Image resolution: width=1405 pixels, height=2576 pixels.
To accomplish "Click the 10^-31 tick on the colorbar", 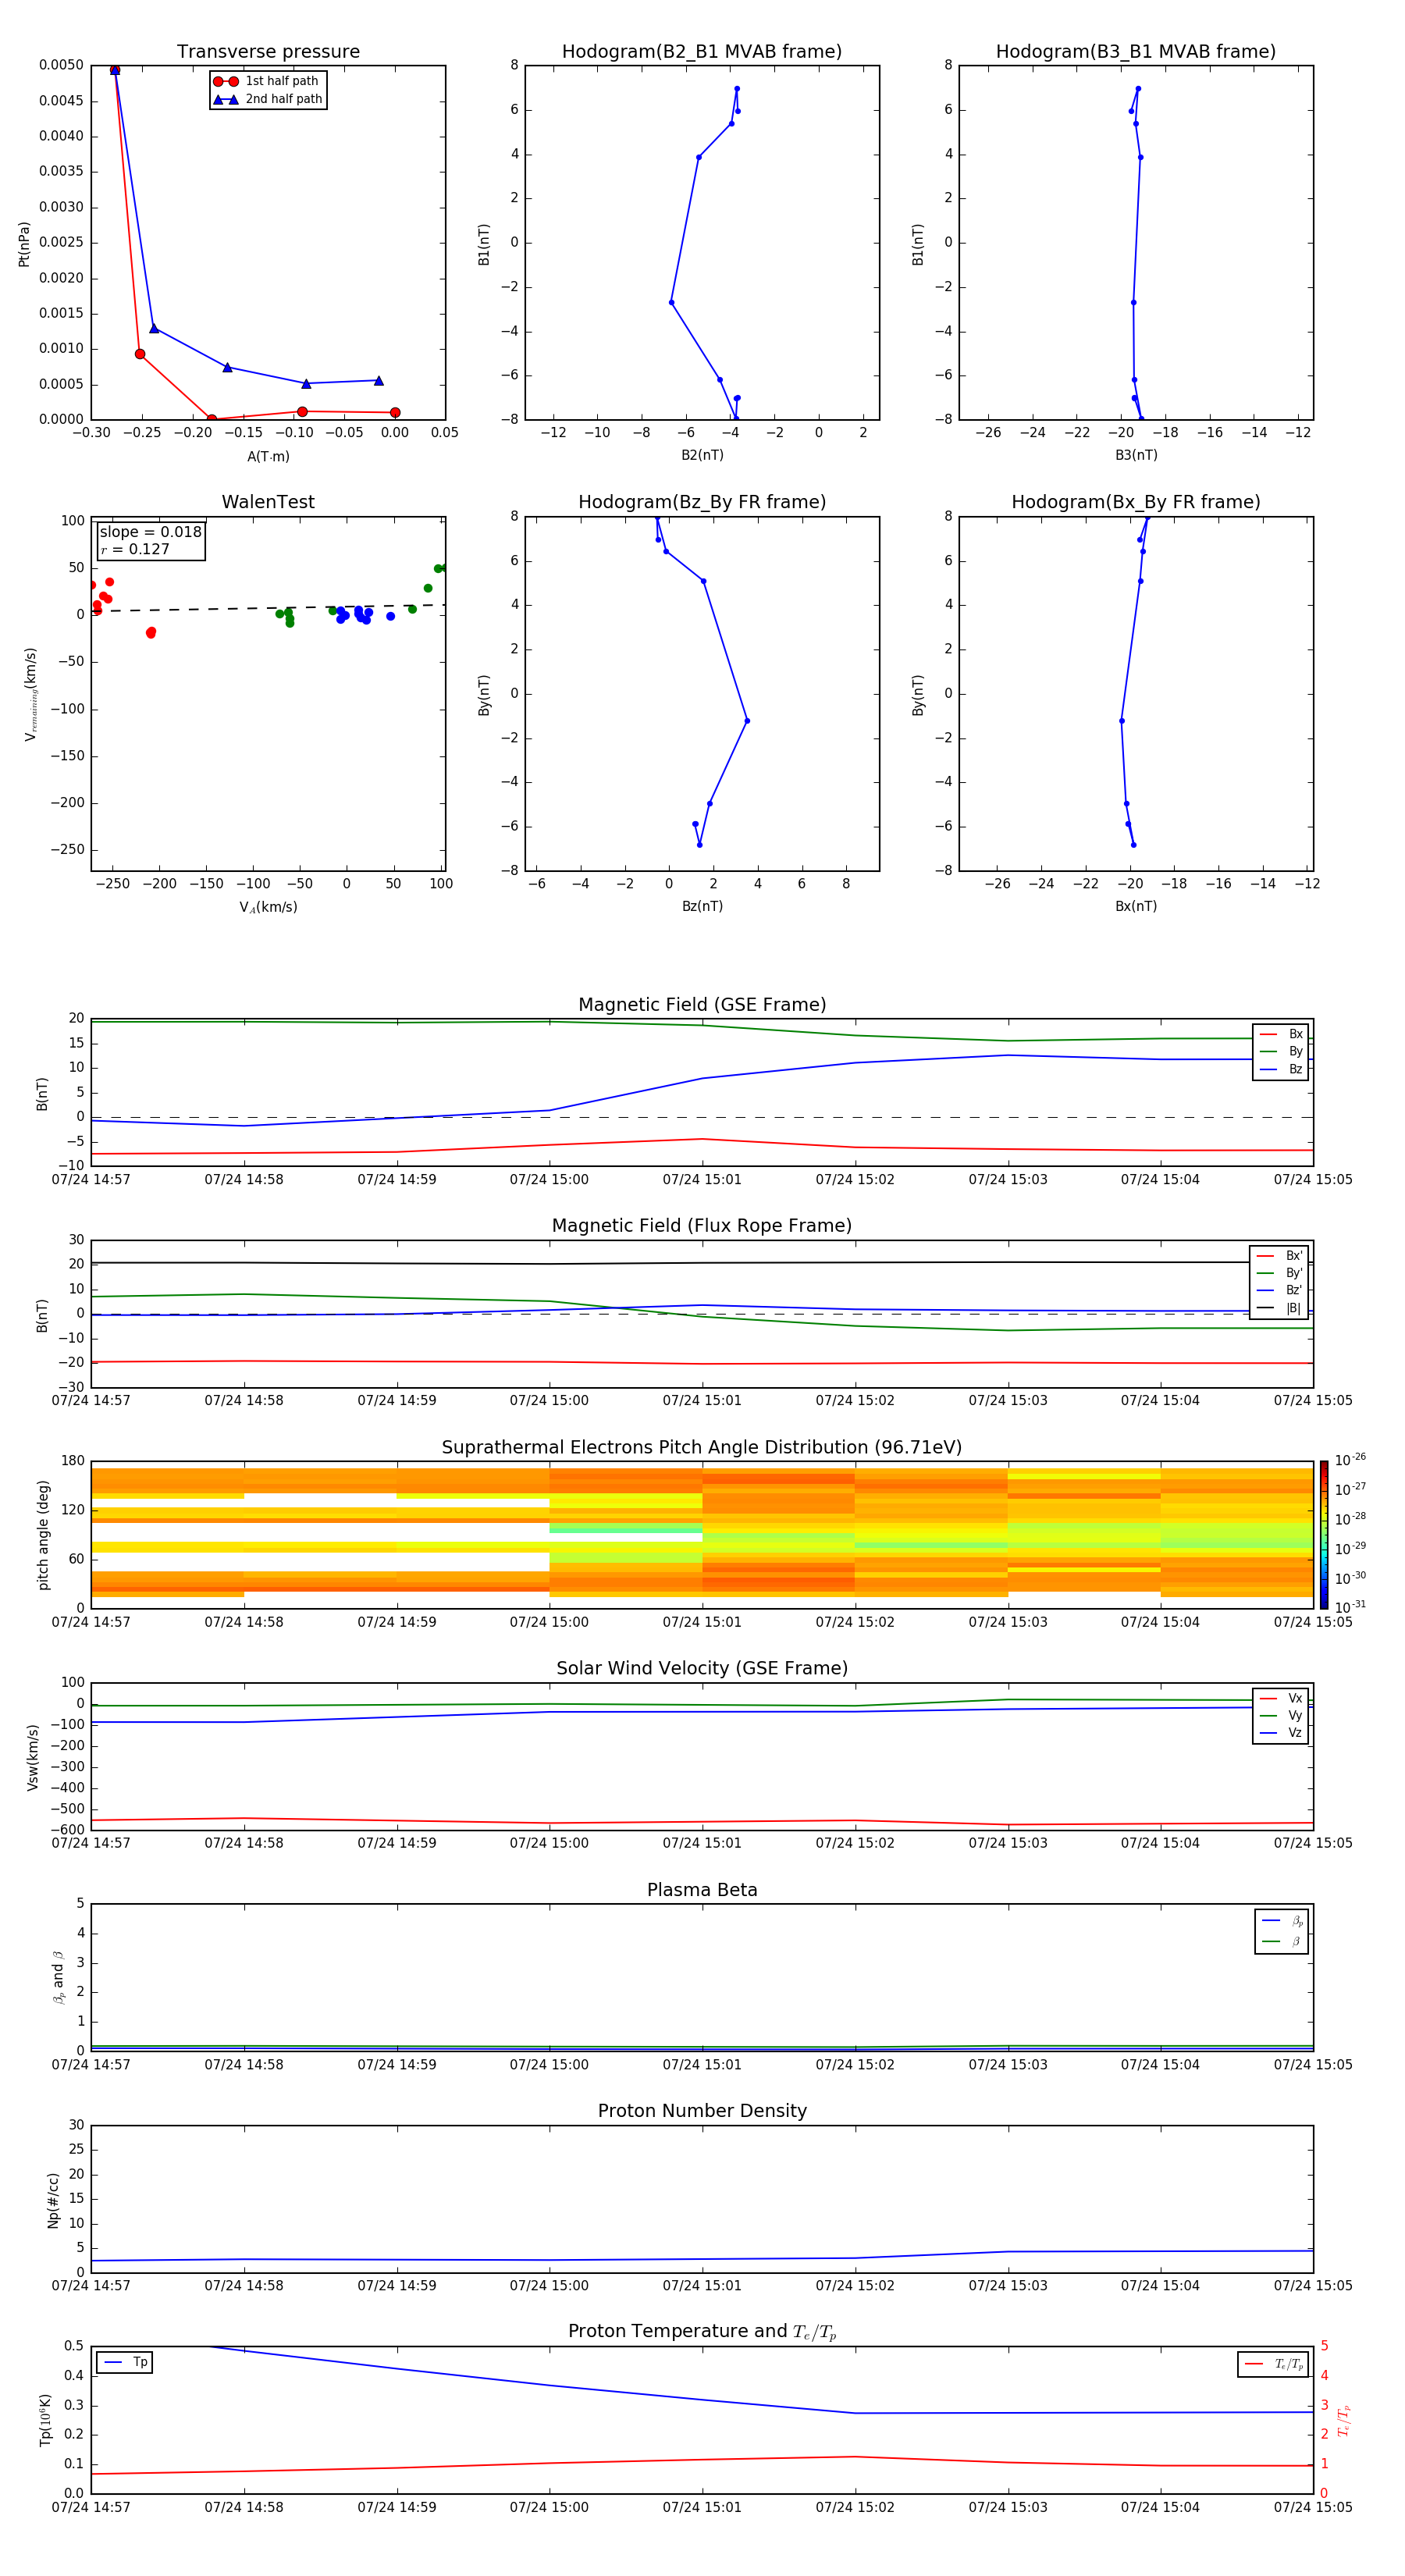I will (1349, 1607).
